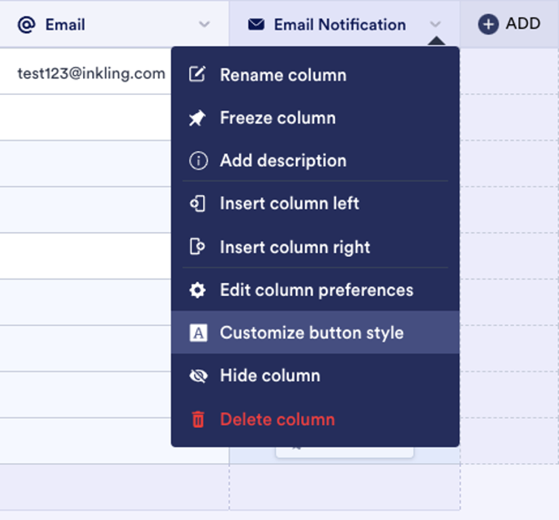Click the crossed-out eye Hide column icon
The width and height of the screenshot is (559, 520).
[x=198, y=376]
